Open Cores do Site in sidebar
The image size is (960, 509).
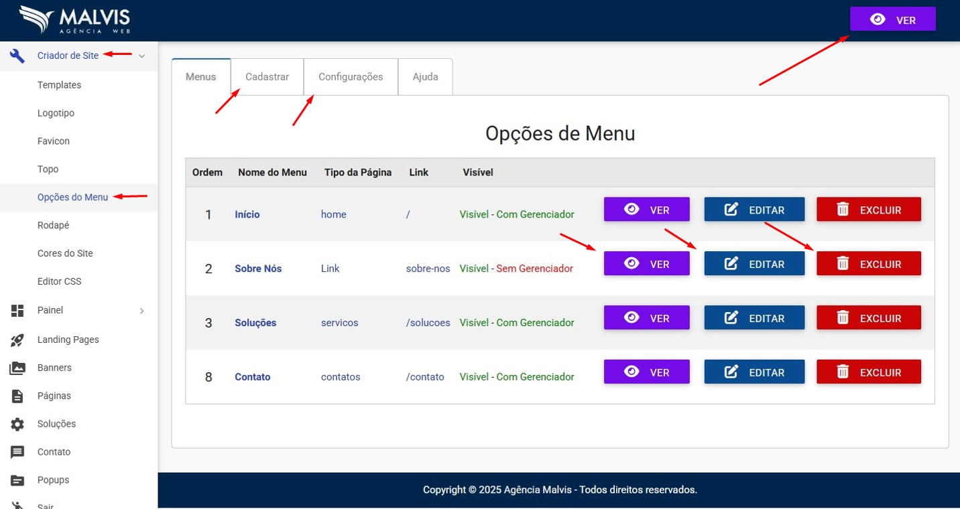pos(65,253)
